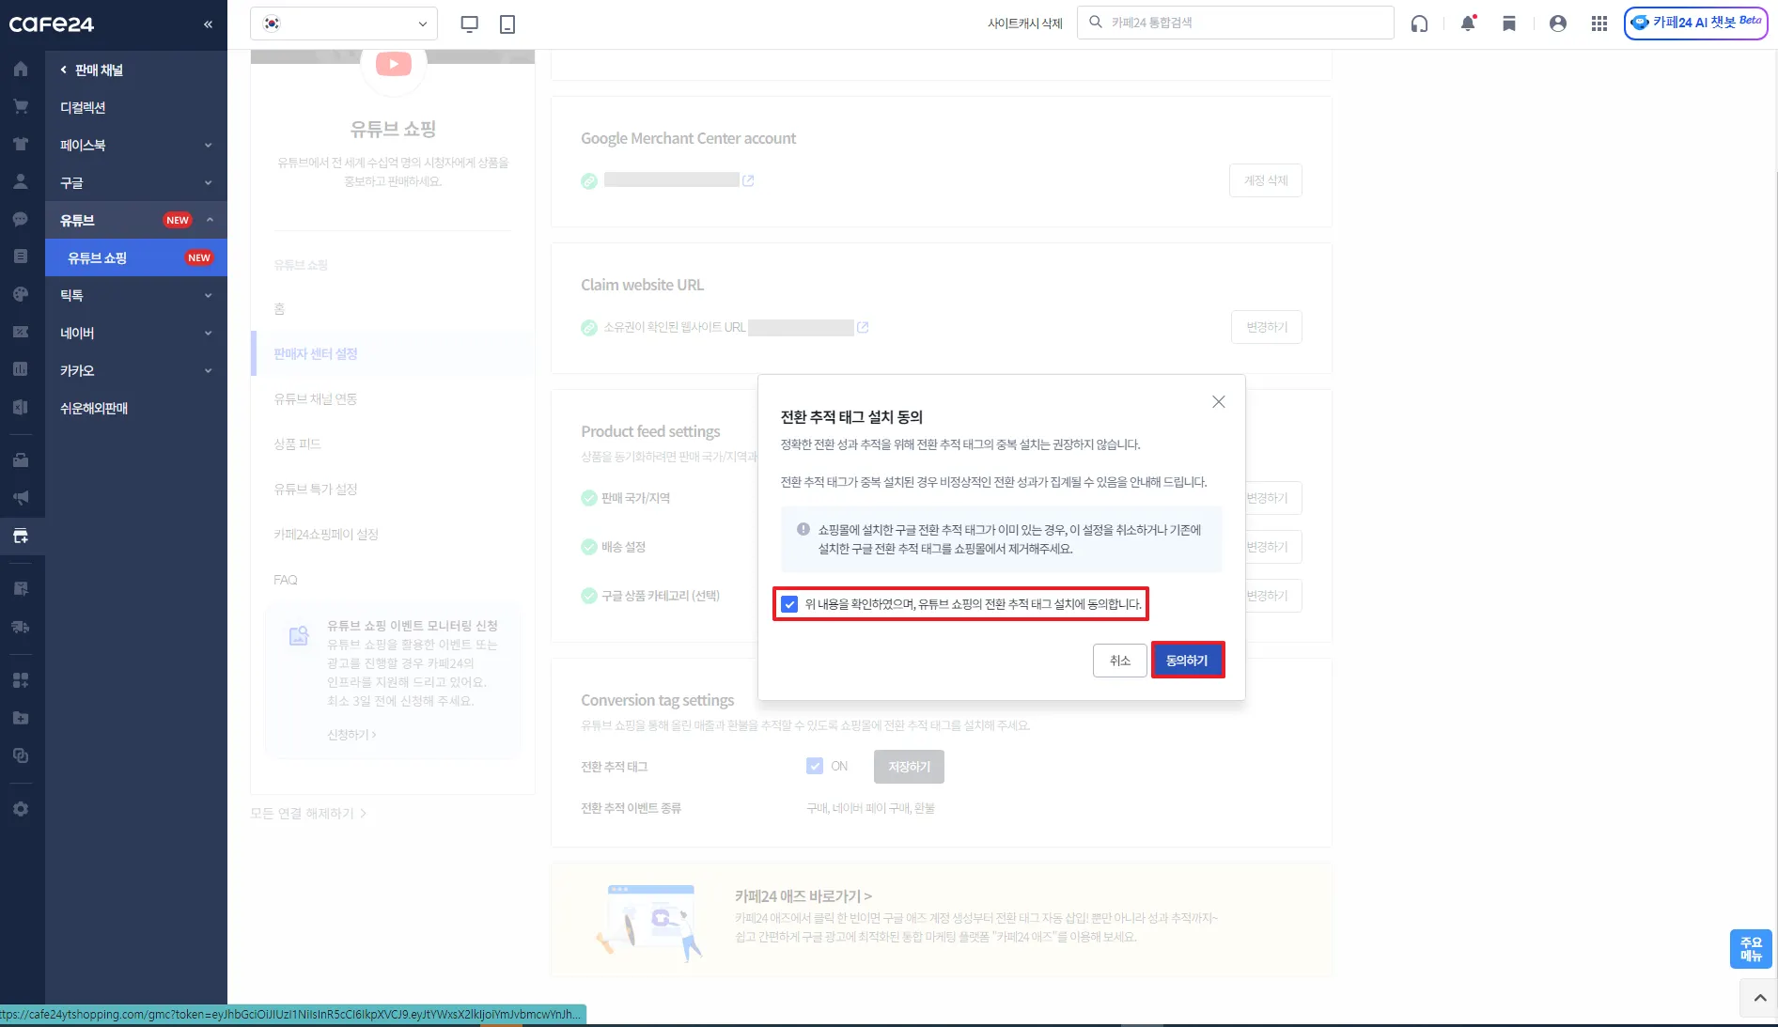Open the 카페24 AI 챗봇 Beta button
Image resolution: width=1778 pixels, height=1027 pixels.
tap(1695, 23)
